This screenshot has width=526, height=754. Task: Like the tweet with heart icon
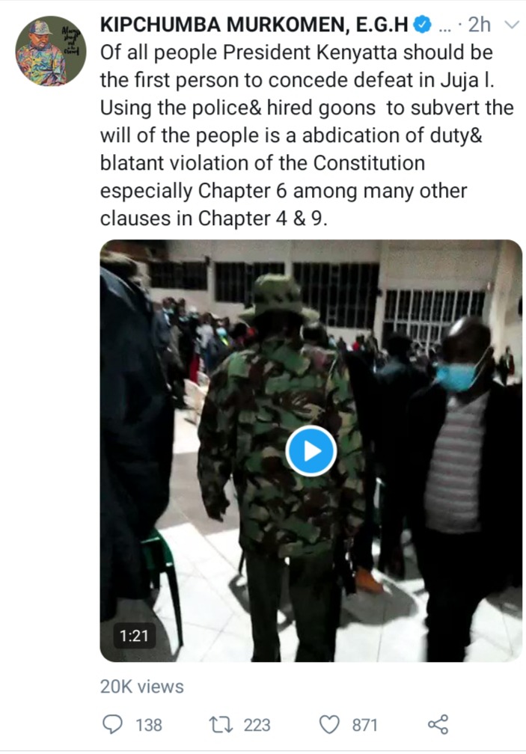[329, 724]
